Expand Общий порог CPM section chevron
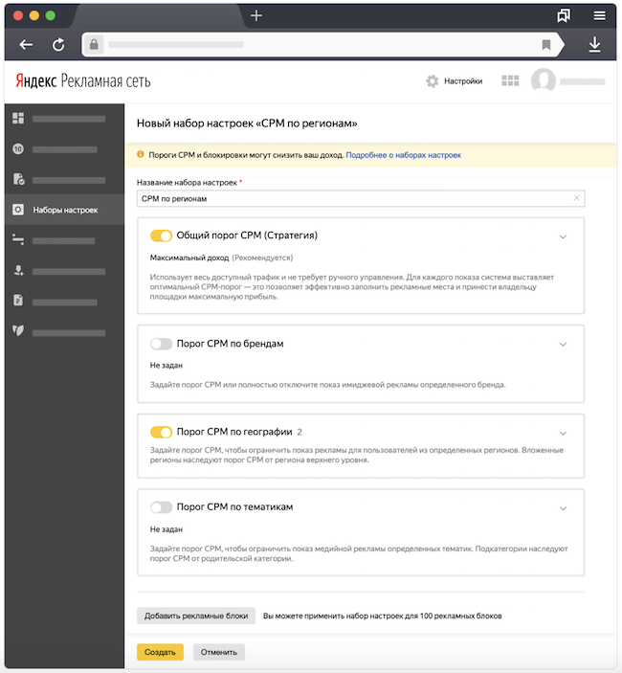Viewport: 622px width, 673px height. [x=563, y=236]
